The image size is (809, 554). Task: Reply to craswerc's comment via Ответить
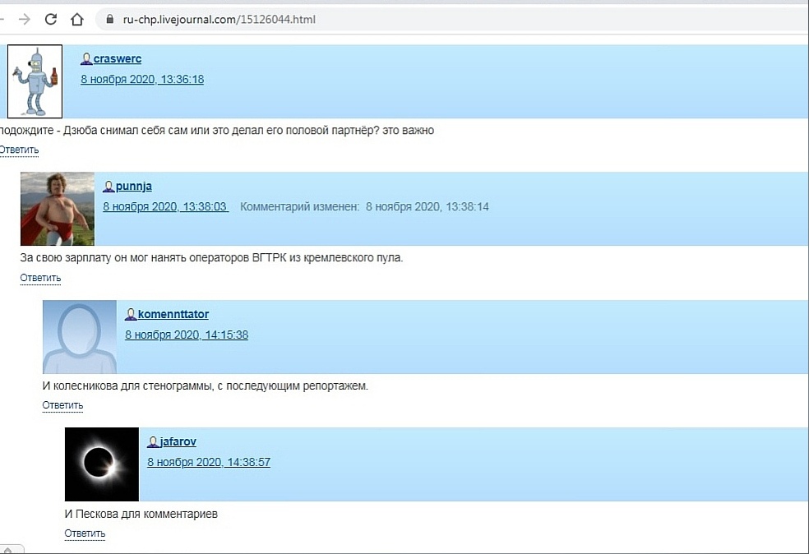19,150
